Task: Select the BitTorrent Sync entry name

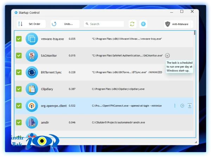Action: pos(51,72)
